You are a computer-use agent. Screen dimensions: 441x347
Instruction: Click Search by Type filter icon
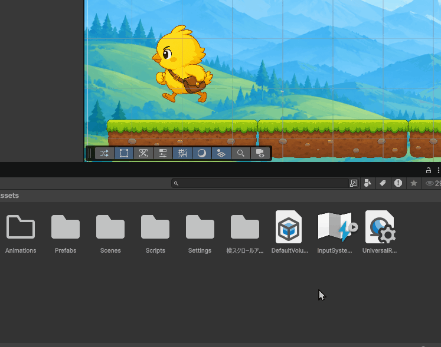click(368, 183)
